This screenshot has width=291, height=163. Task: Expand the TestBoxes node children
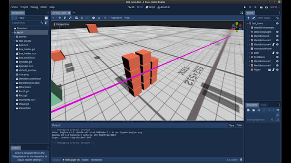pyautogui.click(x=249, y=57)
